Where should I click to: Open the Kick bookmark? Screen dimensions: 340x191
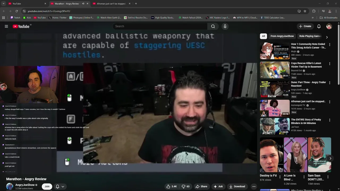coord(27,18)
